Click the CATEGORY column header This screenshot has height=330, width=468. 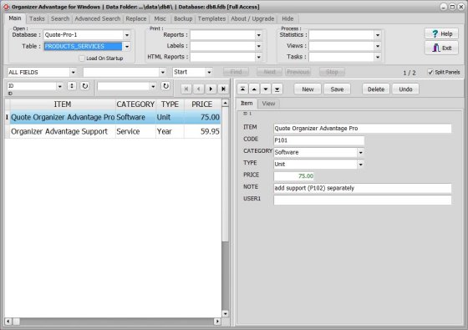click(x=135, y=104)
